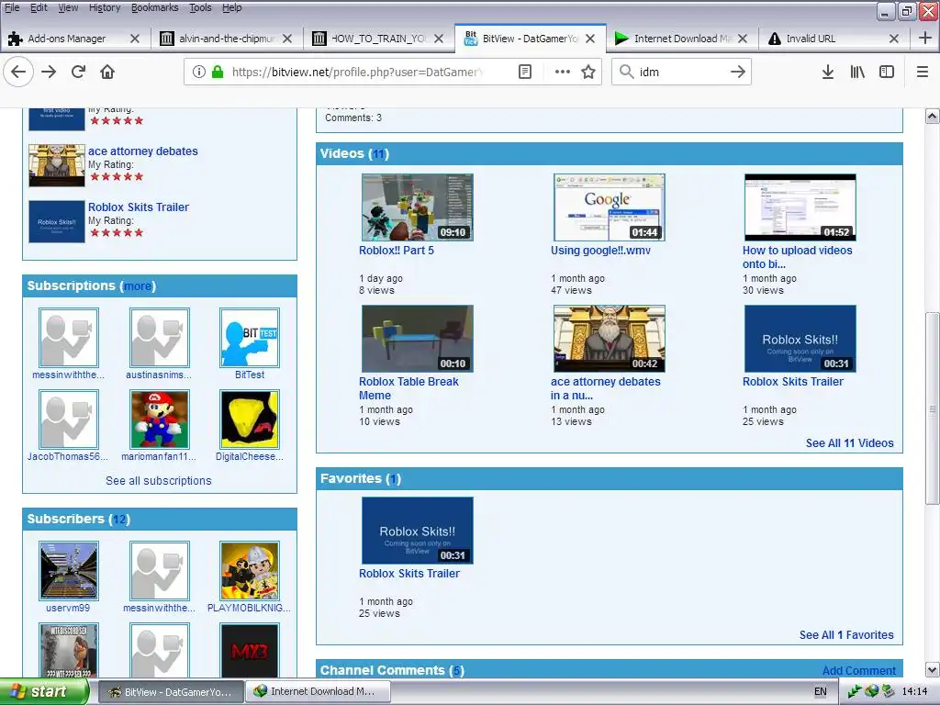
Task: Switch to Internet Download Manager taskbar item
Action: point(318,692)
